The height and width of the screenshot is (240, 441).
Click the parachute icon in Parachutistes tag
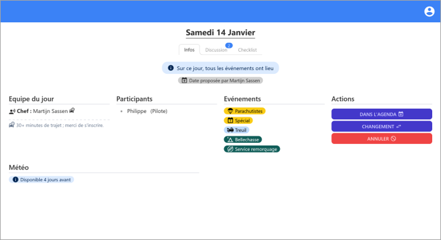tap(231, 111)
